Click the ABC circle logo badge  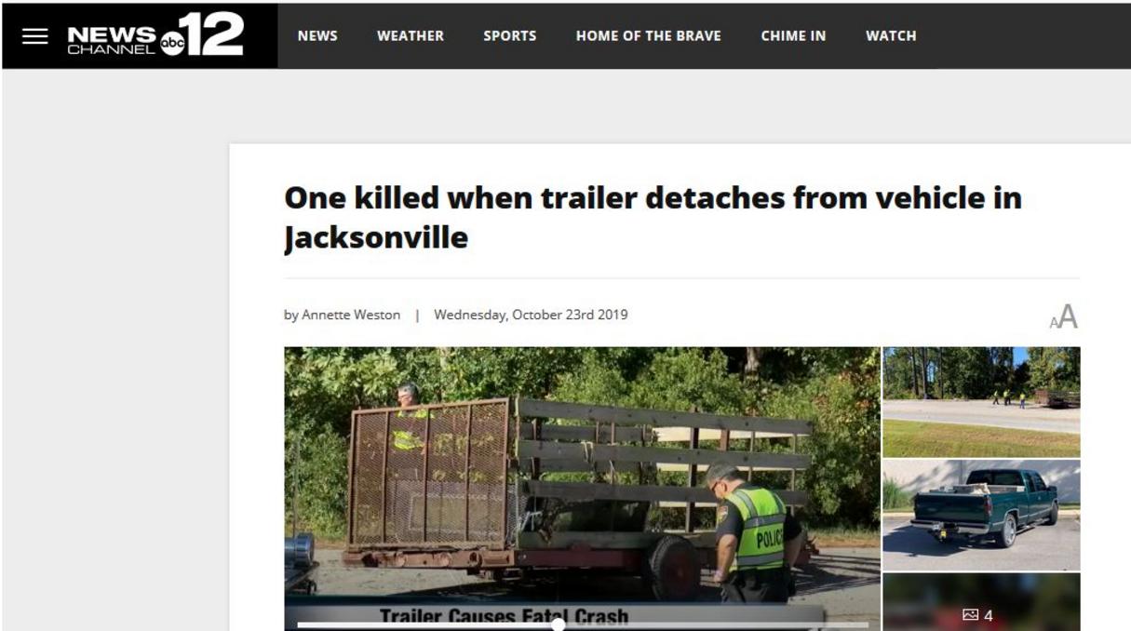tap(173, 43)
